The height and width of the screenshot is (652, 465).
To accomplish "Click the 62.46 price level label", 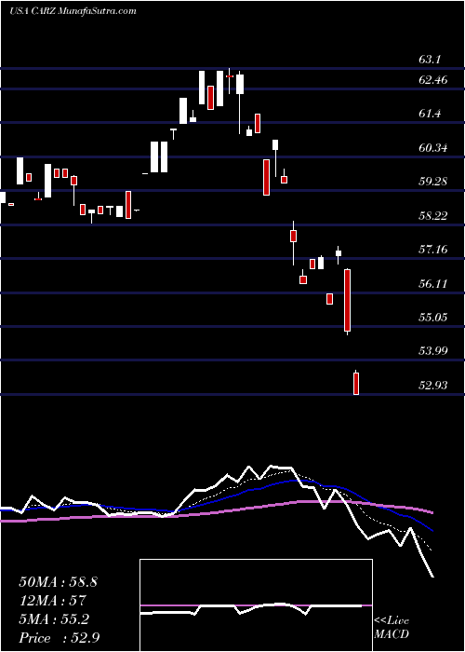I will [433, 80].
